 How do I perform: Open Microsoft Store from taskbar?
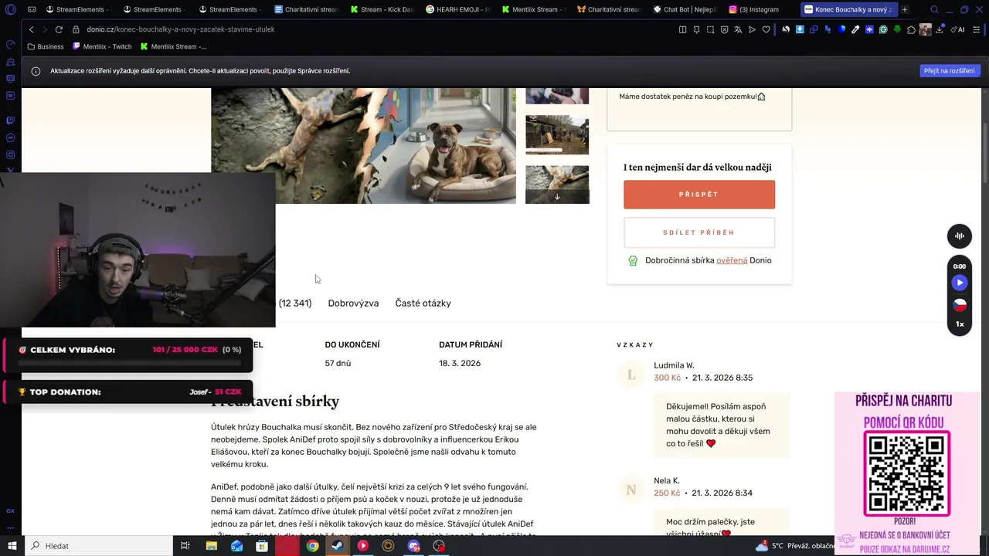click(x=262, y=546)
